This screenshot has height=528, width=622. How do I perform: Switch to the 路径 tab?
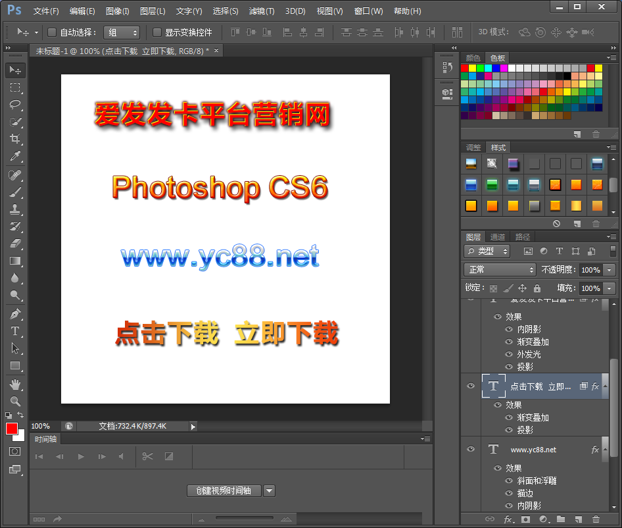coord(523,237)
